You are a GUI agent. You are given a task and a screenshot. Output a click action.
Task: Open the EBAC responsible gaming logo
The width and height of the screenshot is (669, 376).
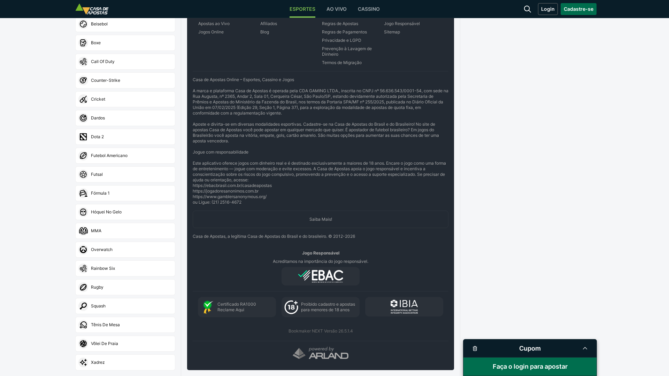pos(321,276)
